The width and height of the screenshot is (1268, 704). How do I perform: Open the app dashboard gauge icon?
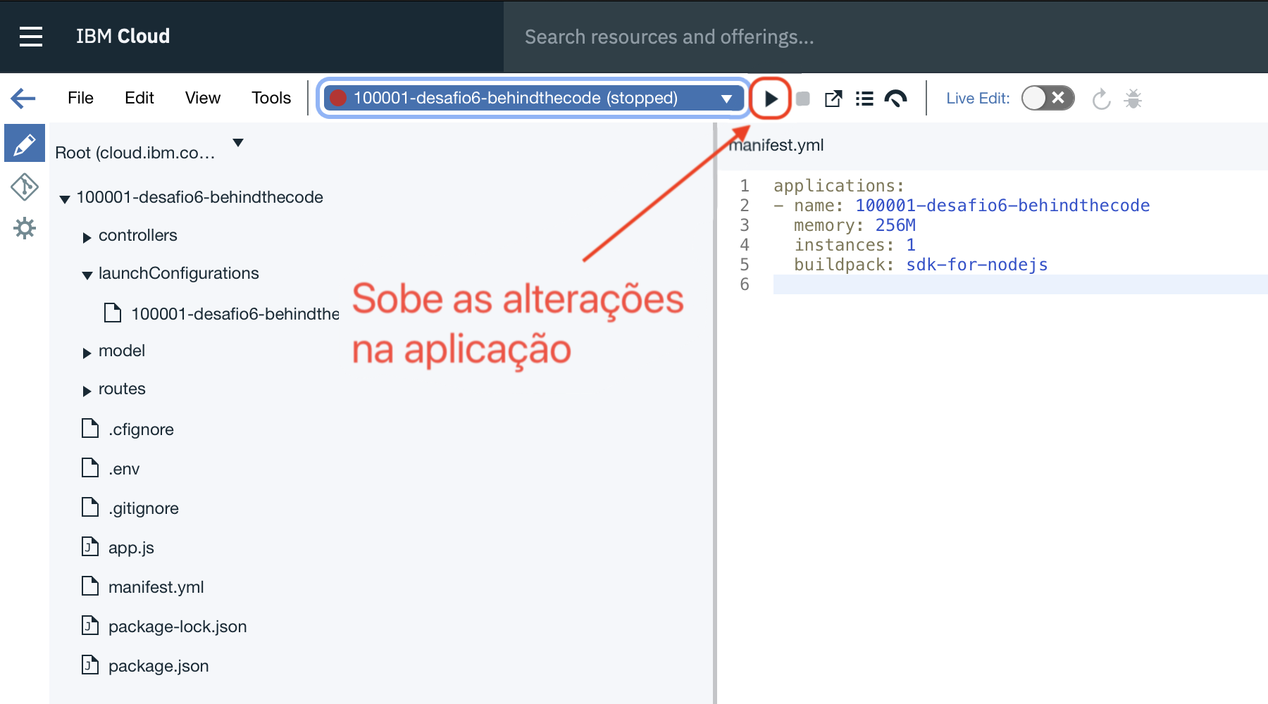[896, 99]
